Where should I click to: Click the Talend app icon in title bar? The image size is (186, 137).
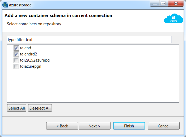(5, 5)
